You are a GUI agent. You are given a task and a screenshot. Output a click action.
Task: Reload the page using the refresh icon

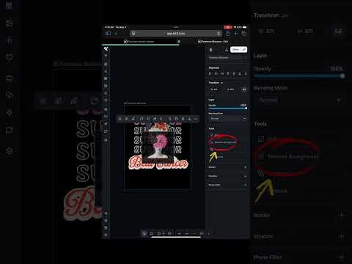point(219,33)
